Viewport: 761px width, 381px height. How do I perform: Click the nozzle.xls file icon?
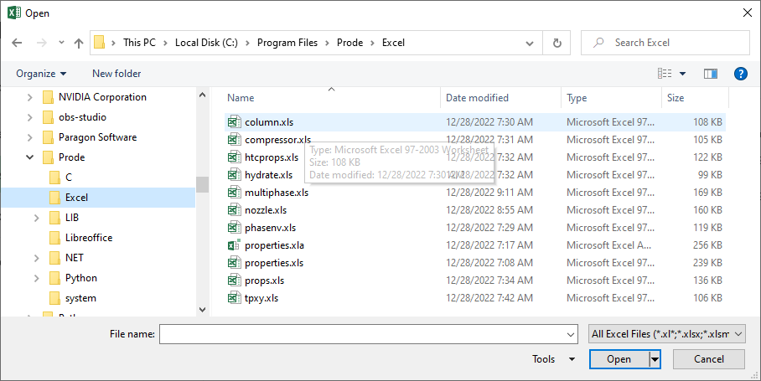pos(234,210)
